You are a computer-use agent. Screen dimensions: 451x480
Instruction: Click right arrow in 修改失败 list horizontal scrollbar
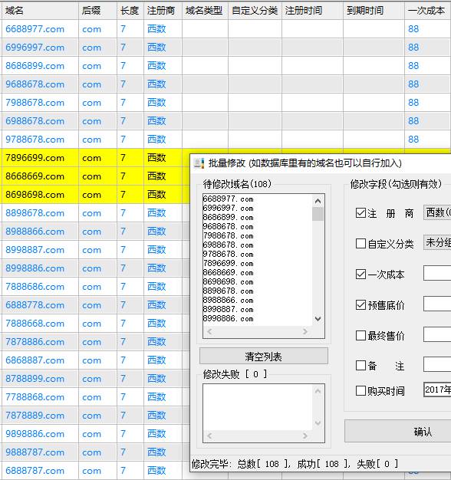(x=305, y=436)
